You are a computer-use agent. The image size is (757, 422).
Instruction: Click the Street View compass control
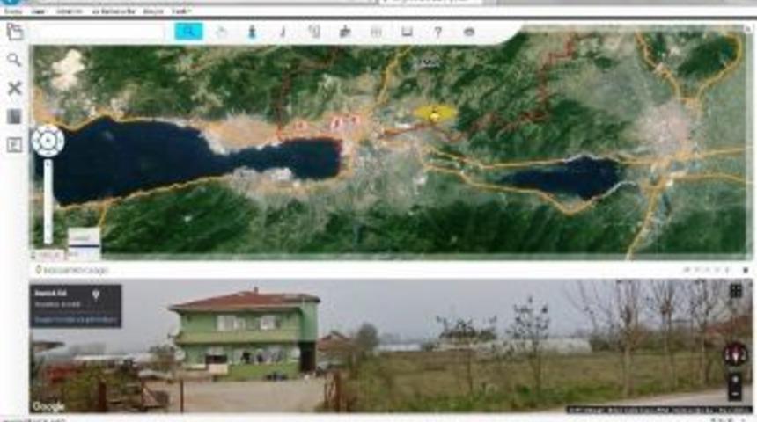coord(735,355)
